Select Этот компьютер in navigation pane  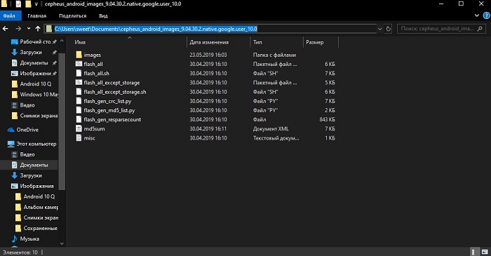(36, 144)
